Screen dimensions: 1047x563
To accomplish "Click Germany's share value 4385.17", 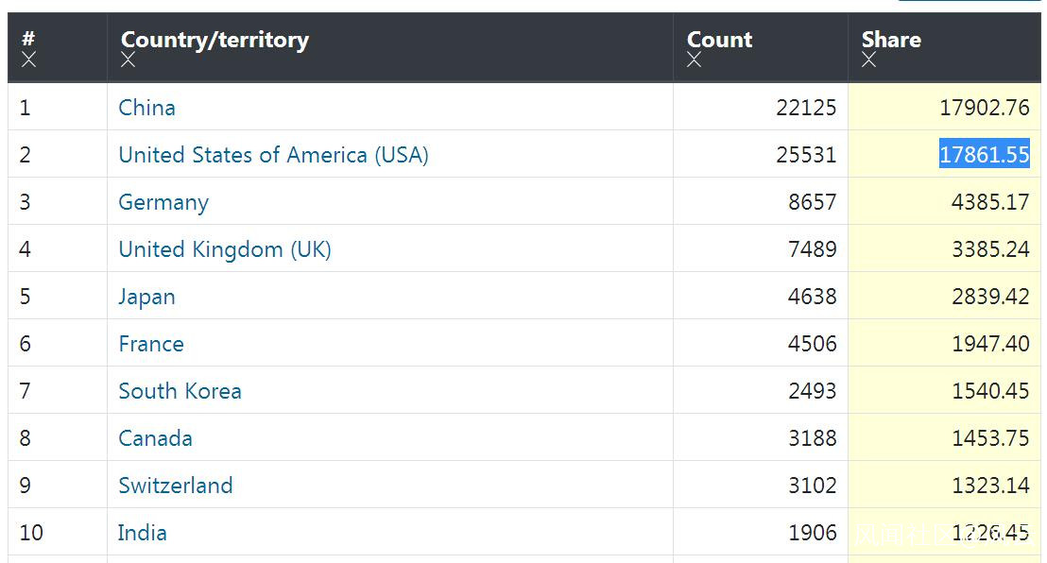I will (x=990, y=202).
